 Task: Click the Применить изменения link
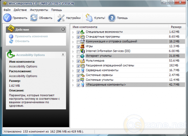(x=31, y=36)
